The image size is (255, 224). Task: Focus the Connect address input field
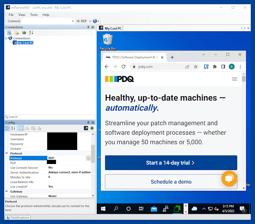tap(47, 21)
